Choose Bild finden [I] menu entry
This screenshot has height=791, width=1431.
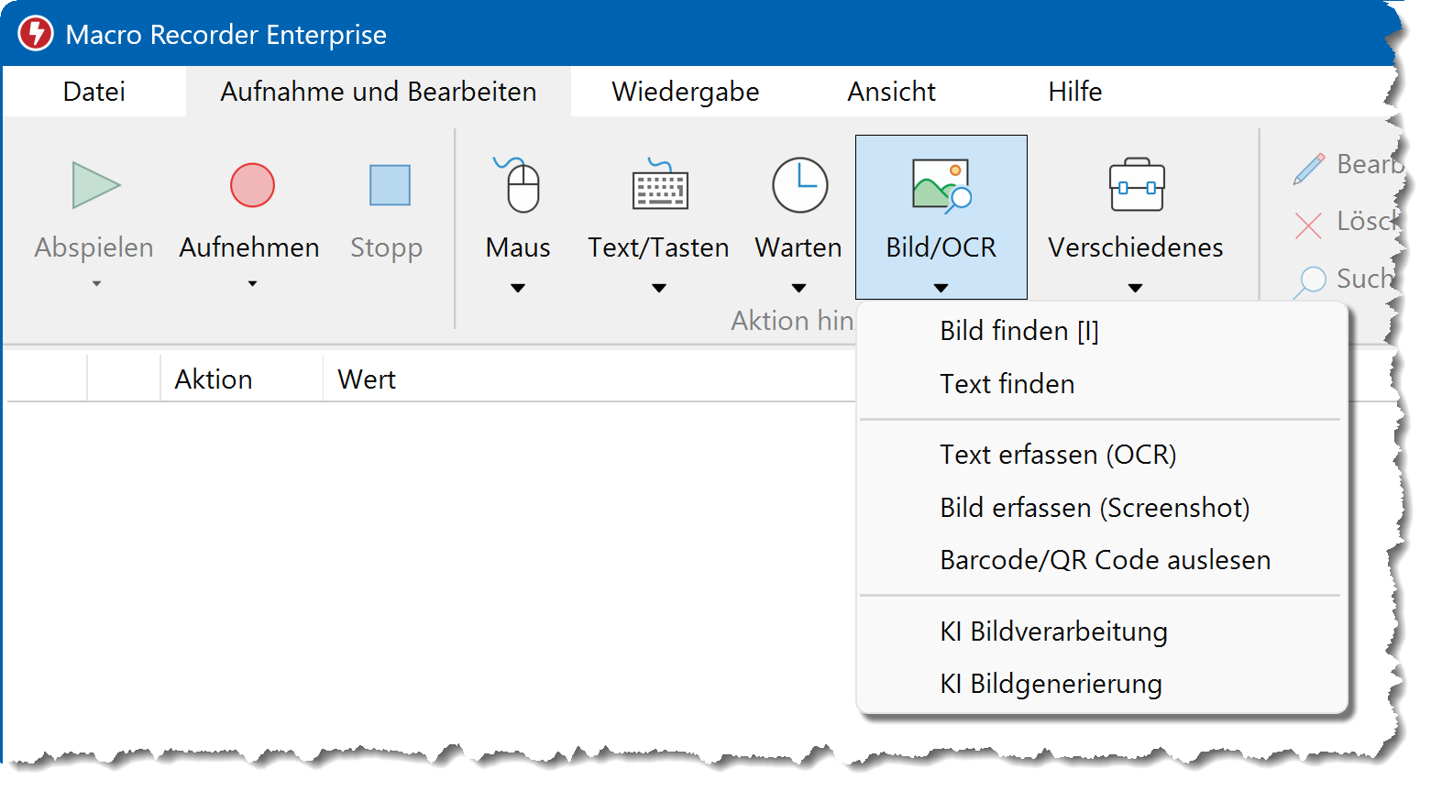pos(1018,331)
